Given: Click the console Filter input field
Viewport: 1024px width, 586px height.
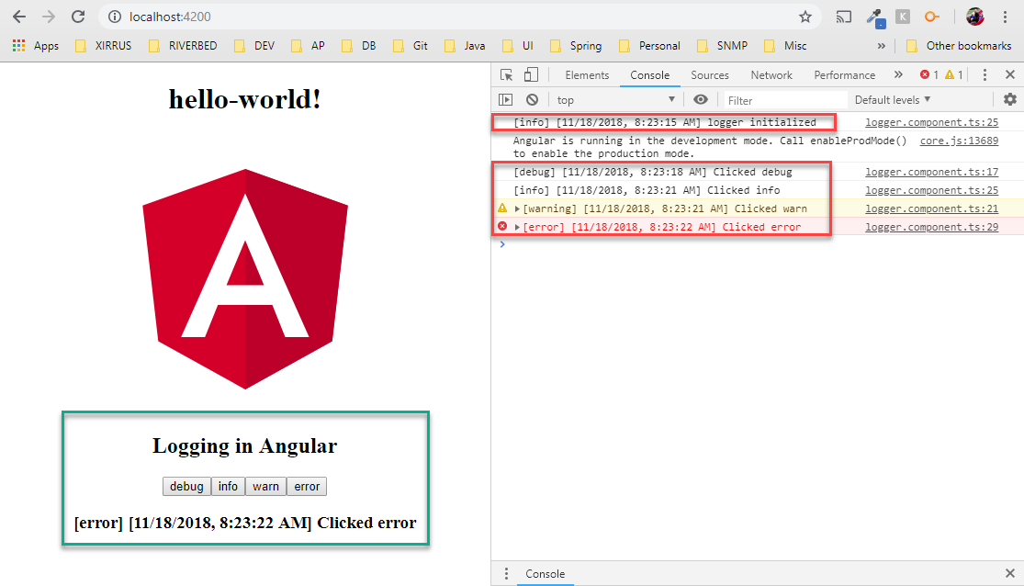Looking at the screenshot, I should (x=785, y=100).
